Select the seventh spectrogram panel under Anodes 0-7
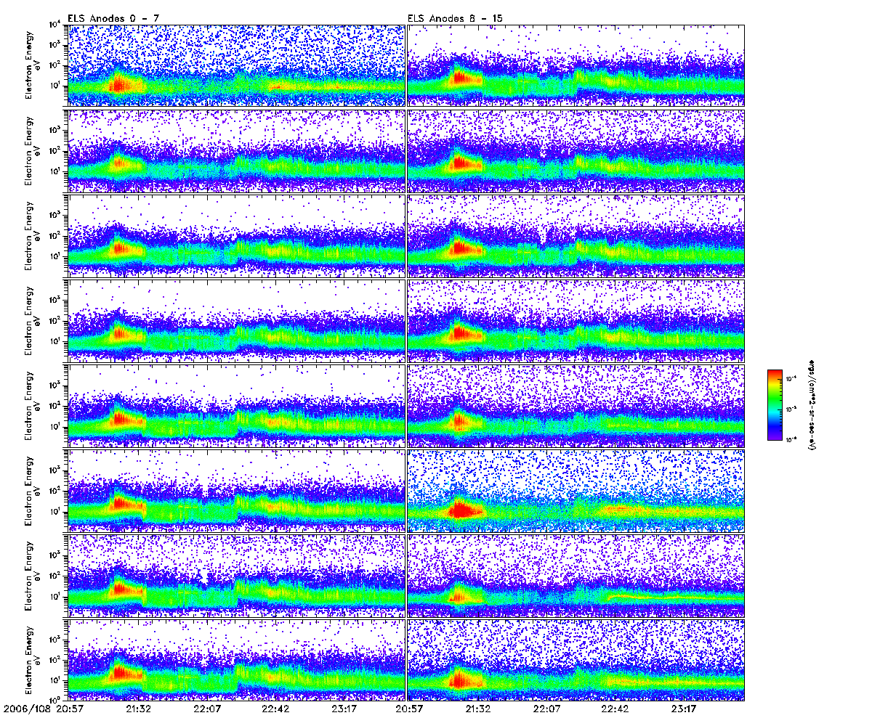Screen dimensions: 872x726 pyautogui.click(x=236, y=575)
